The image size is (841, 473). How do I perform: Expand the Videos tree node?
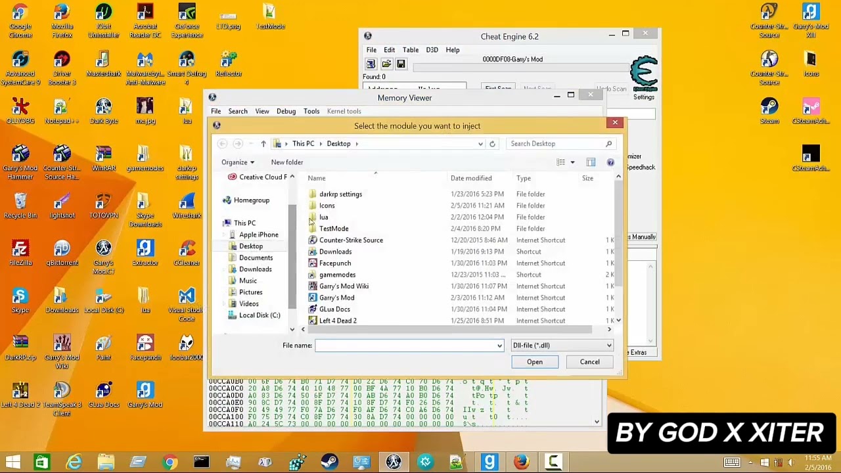224,304
